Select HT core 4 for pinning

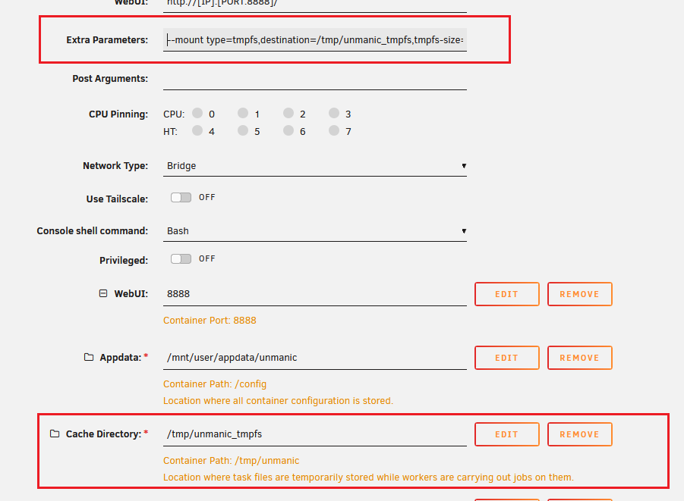tap(197, 131)
